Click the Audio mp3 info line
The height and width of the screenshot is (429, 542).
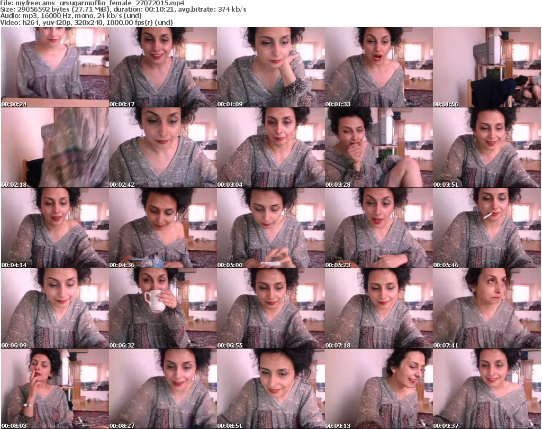click(71, 16)
